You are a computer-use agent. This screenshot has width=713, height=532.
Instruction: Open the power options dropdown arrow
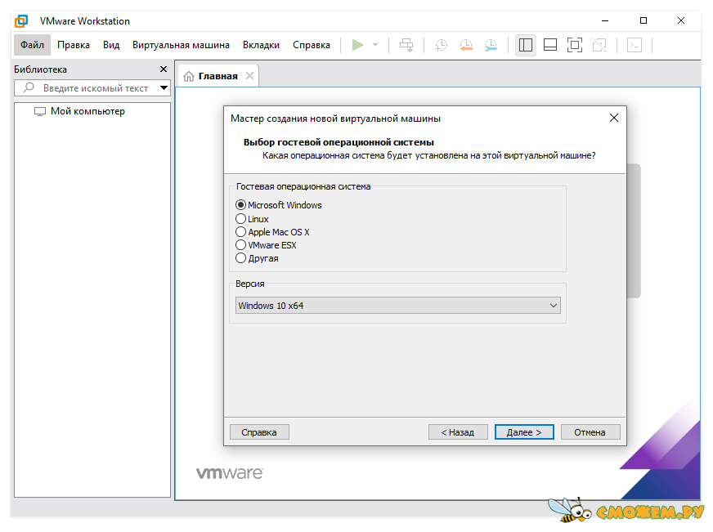click(375, 45)
